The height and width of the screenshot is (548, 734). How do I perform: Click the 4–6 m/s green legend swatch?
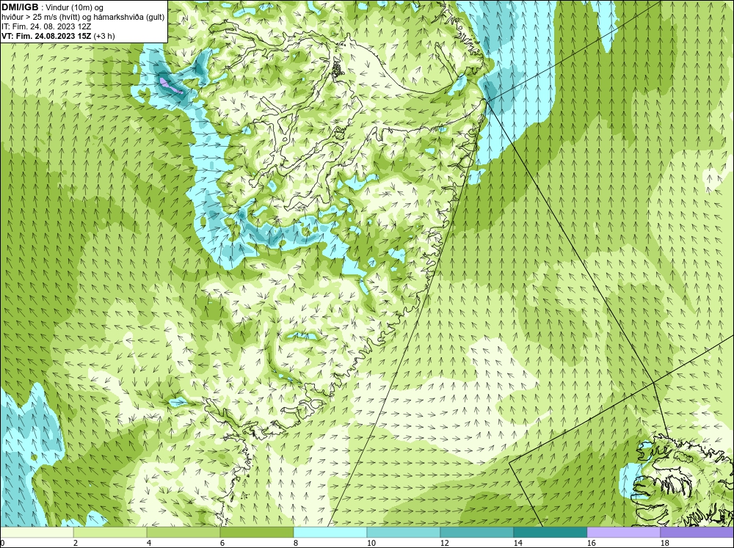(183, 532)
